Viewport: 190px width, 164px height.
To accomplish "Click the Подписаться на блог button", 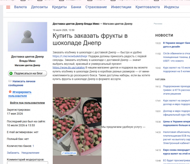I will click(x=28, y=73).
